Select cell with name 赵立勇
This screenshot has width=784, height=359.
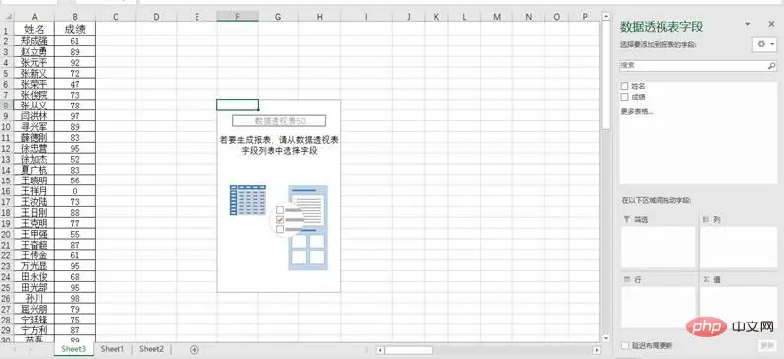pyautogui.click(x=35, y=52)
